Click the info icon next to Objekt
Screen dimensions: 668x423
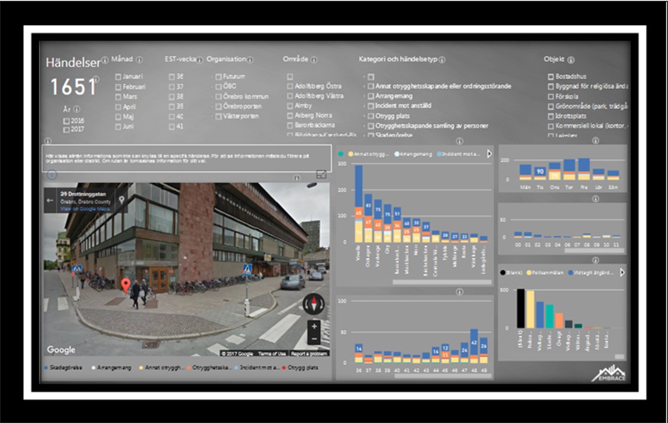(571, 60)
